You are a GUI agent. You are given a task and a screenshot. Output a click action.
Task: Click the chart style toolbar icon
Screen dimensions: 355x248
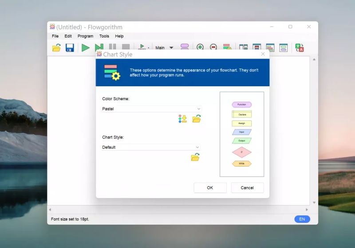227,46
